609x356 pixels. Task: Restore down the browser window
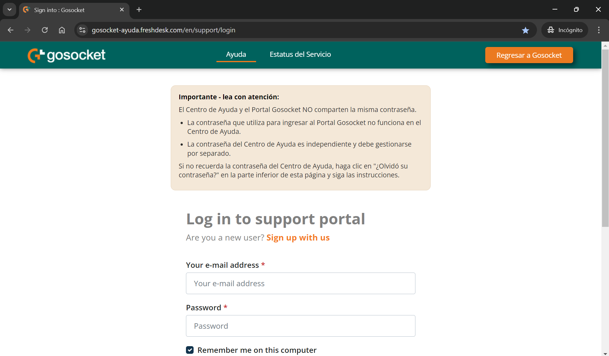[x=576, y=10]
